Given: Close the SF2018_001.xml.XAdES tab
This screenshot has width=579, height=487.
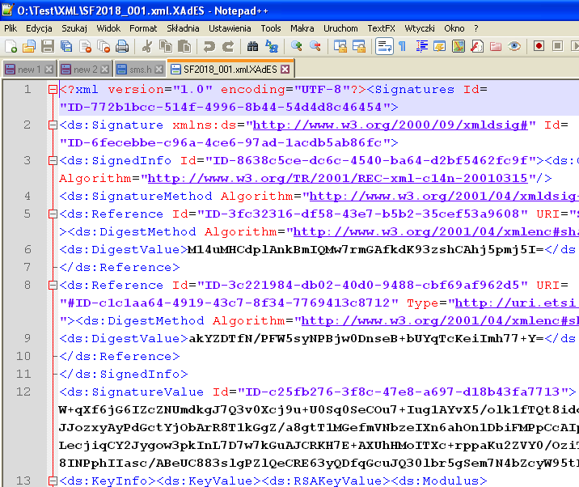Looking at the screenshot, I should pos(285,69).
